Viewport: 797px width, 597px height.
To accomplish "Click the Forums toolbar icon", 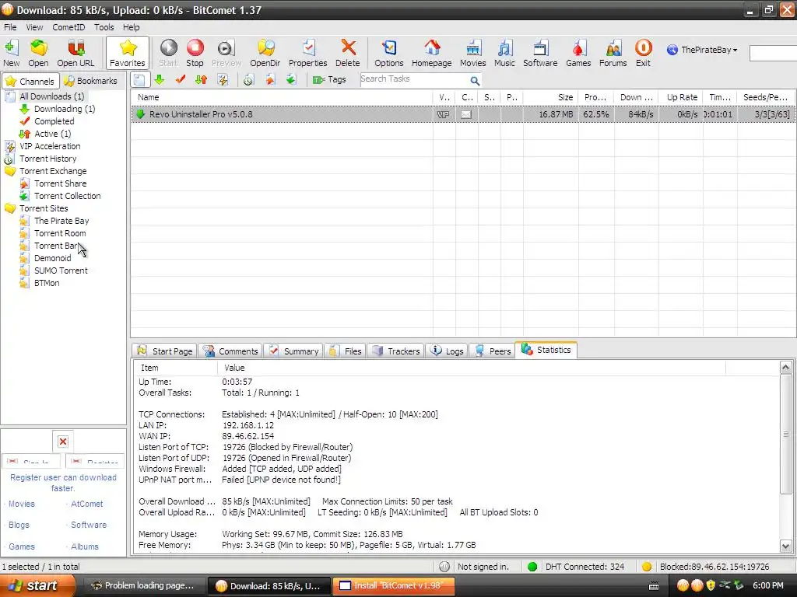I will (x=613, y=53).
